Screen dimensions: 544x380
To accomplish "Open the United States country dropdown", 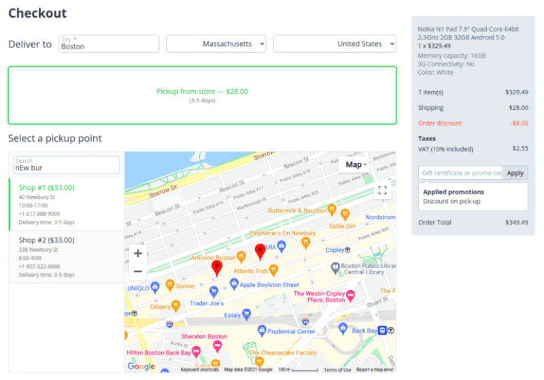I will click(x=334, y=44).
